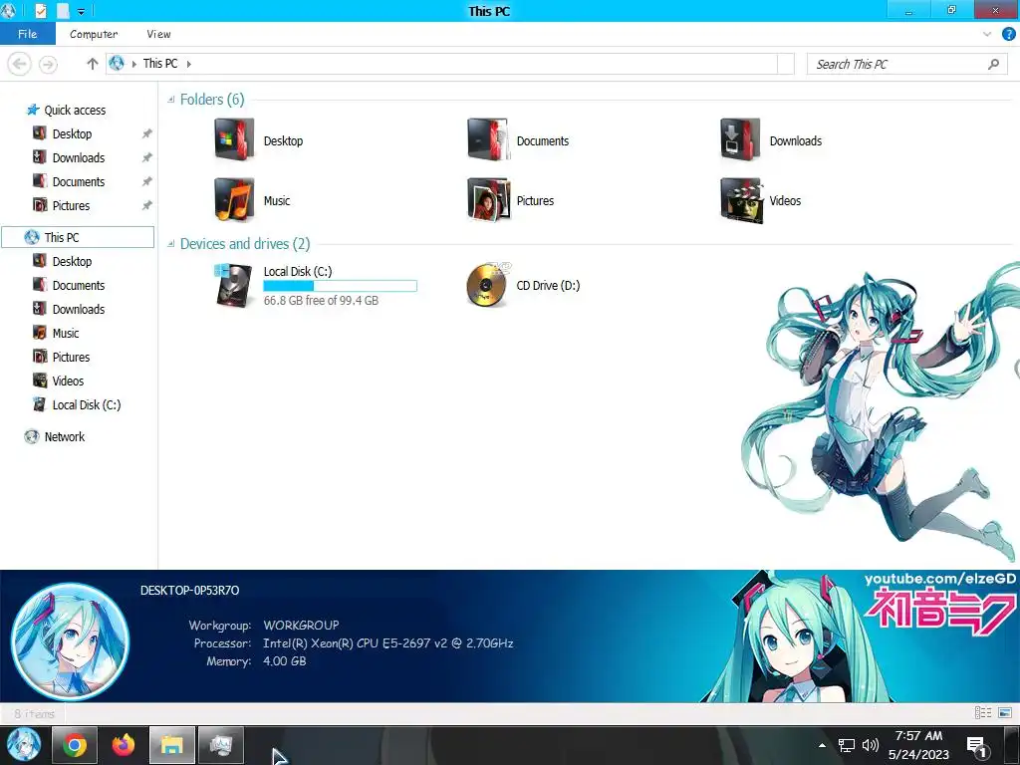This screenshot has height=765, width=1020.
Task: Click the 66.8 GB free of 99.4 GB text
Action: point(321,301)
